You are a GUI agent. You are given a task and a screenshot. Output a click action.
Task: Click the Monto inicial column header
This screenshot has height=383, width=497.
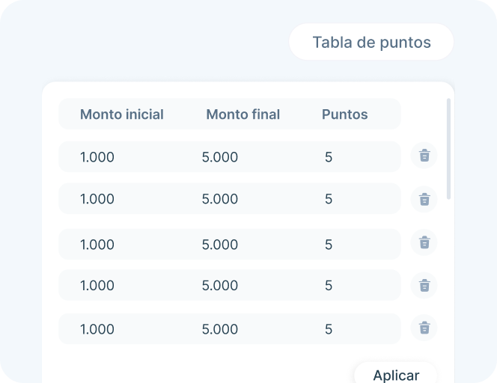[x=122, y=114]
